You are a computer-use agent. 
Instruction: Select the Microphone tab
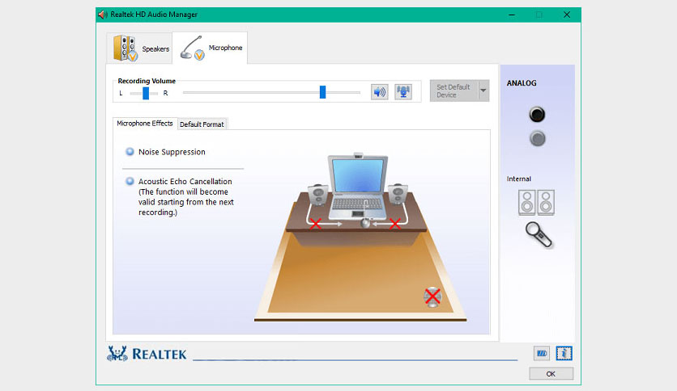(x=210, y=48)
